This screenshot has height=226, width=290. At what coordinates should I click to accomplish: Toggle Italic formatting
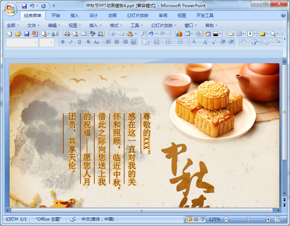point(71,42)
